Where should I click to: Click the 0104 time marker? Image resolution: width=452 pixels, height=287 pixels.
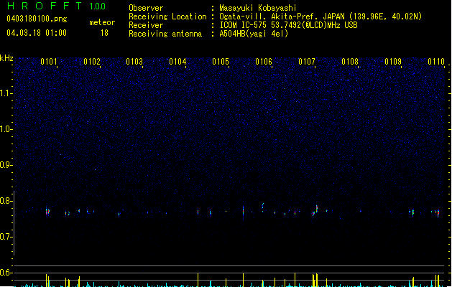pyautogui.click(x=177, y=62)
